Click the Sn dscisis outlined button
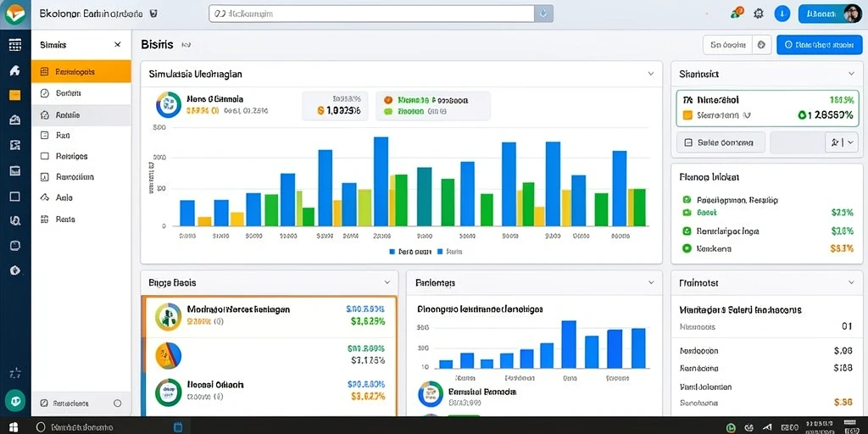The height and width of the screenshot is (434, 868). [727, 45]
